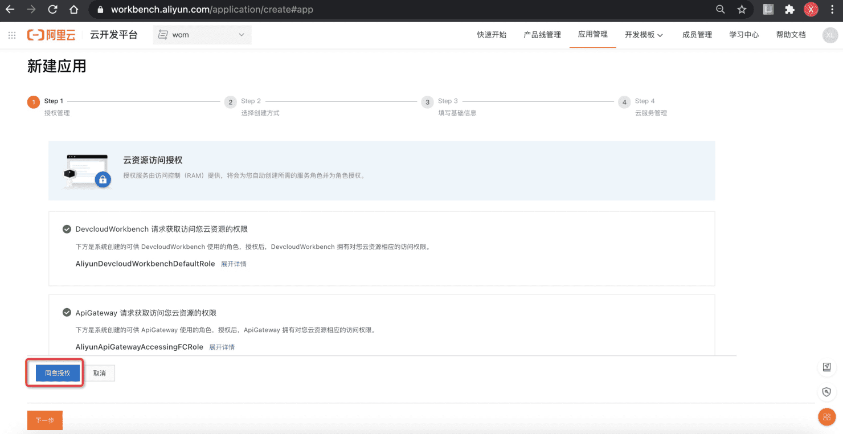
Task: Select the 应用管理 tab
Action: [x=592, y=35]
